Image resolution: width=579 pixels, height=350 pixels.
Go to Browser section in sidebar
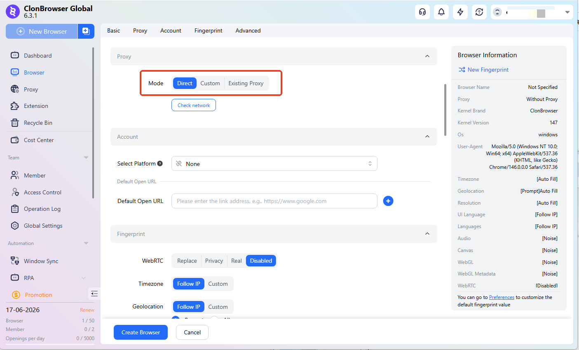(x=34, y=72)
